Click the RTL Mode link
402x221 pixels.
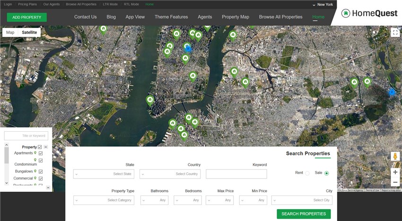(x=131, y=4)
